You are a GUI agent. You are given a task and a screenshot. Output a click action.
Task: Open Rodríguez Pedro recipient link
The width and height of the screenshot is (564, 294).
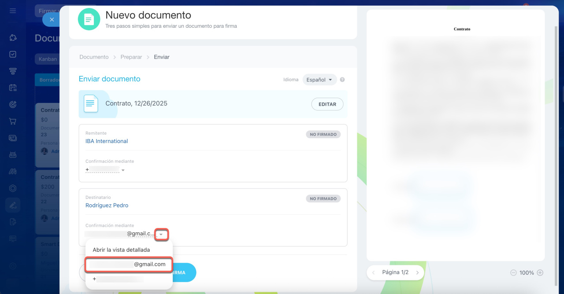tap(107, 206)
